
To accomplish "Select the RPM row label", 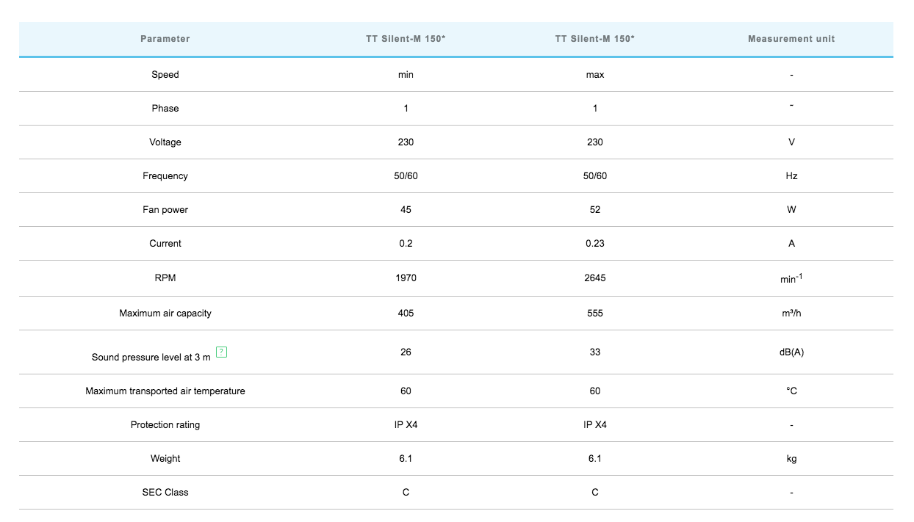I will click(165, 278).
